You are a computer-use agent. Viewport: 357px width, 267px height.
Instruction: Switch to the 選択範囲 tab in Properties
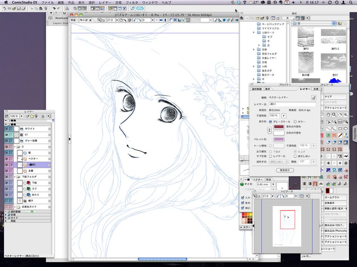(256, 89)
